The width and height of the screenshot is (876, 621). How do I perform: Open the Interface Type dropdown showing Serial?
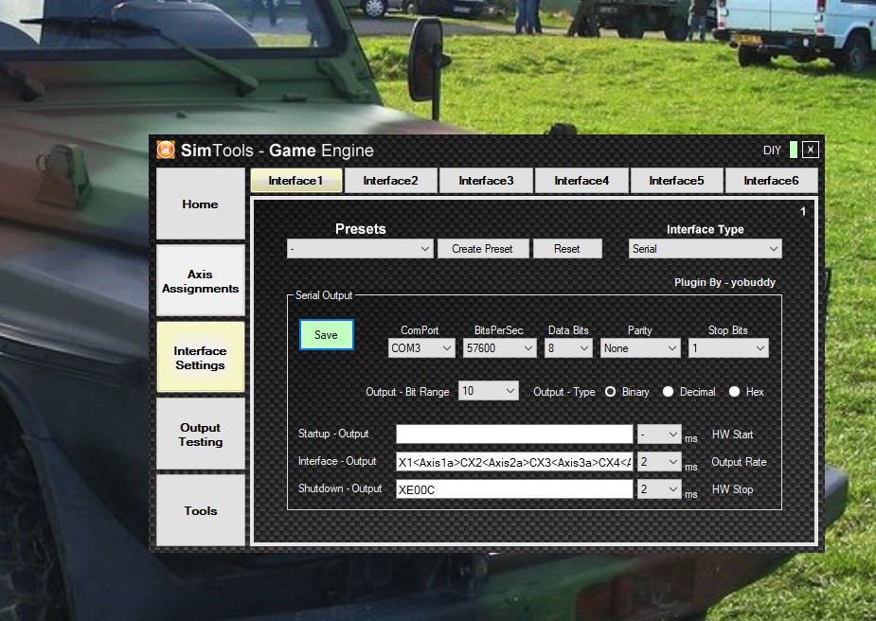coord(705,249)
